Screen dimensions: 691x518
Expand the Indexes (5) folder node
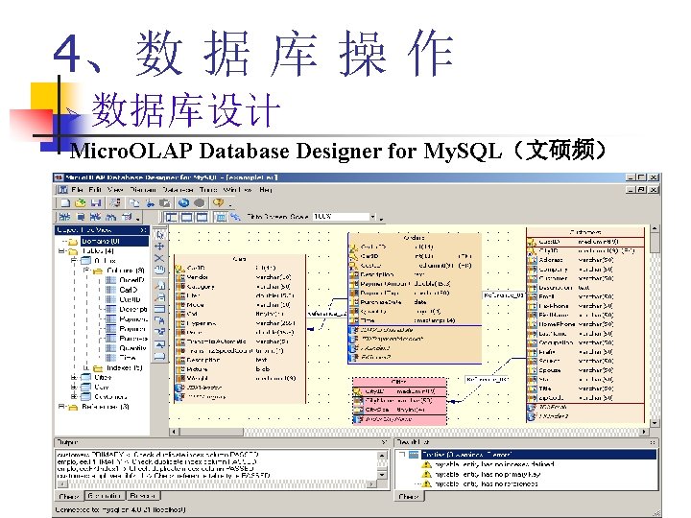86,367
